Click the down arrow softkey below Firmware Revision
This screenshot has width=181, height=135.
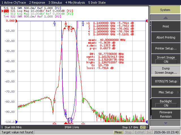165,123
